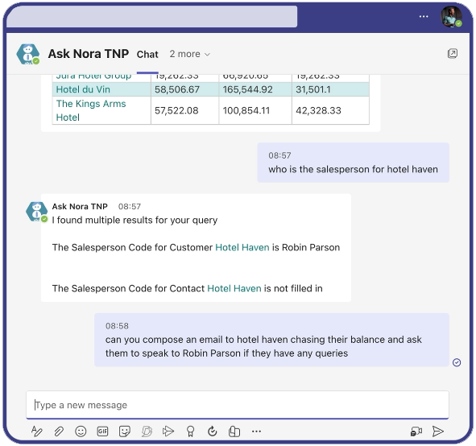This screenshot has width=476, height=446.
Task: Open the Hotel Haven contact link
Action: [x=234, y=288]
